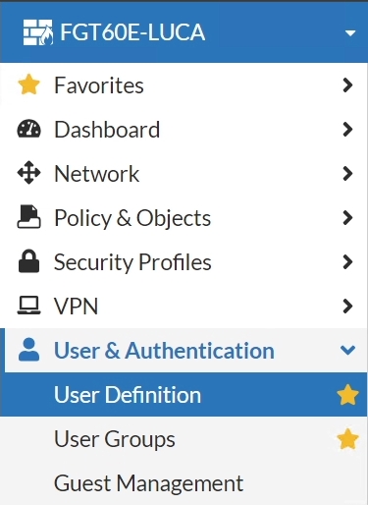Click the Dashboard gauge icon
This screenshot has height=505, width=368.
point(28,129)
